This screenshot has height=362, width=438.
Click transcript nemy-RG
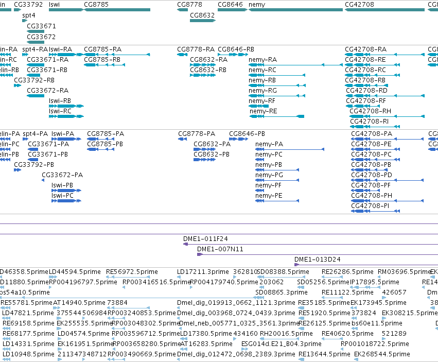pos(277,96)
